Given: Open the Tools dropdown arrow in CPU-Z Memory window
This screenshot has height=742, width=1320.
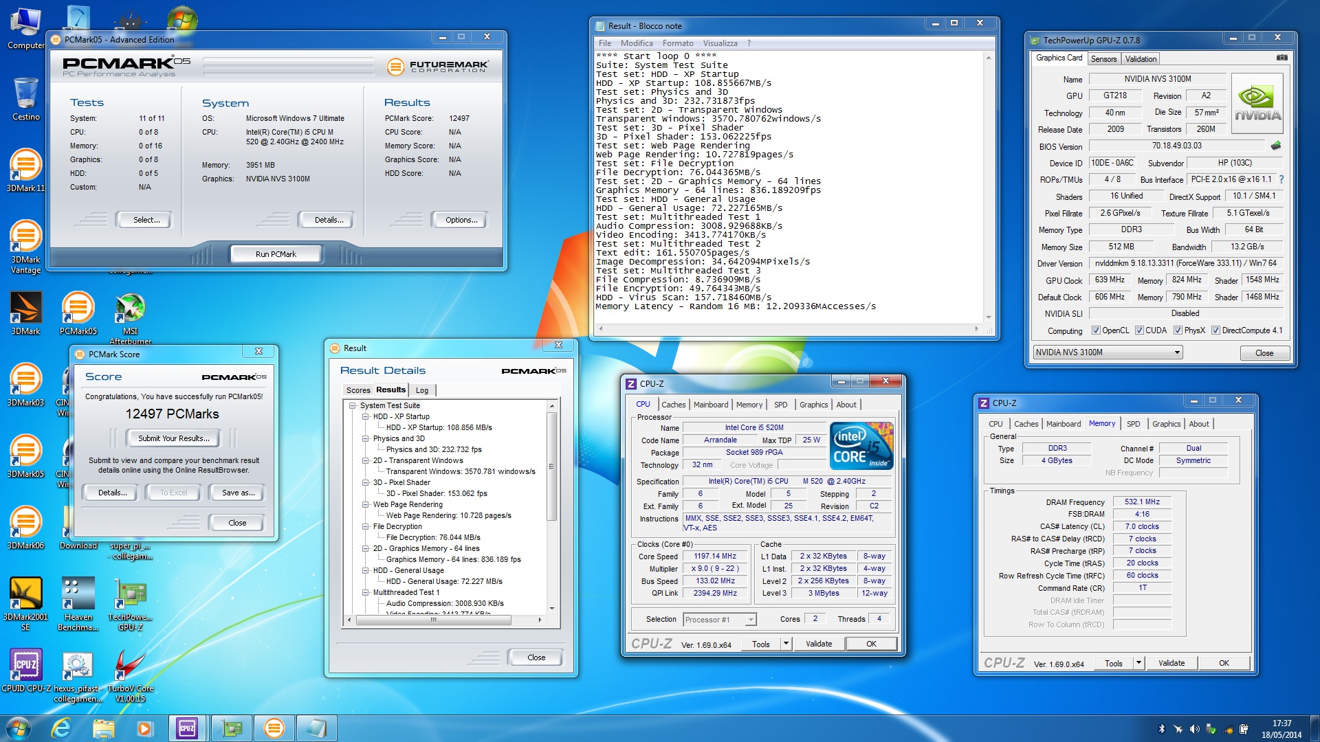Looking at the screenshot, I should tap(1138, 664).
